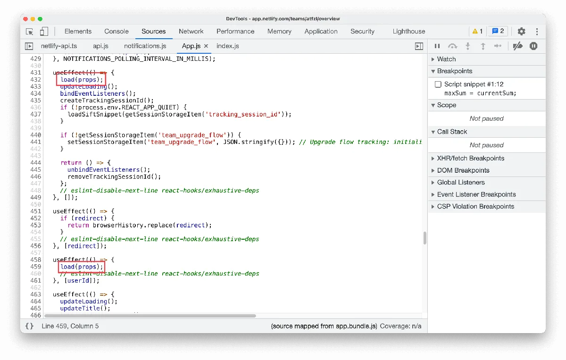
Task: Step out of current function icon
Action: tap(483, 46)
